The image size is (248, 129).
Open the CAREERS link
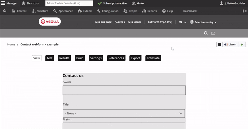tap(120, 22)
